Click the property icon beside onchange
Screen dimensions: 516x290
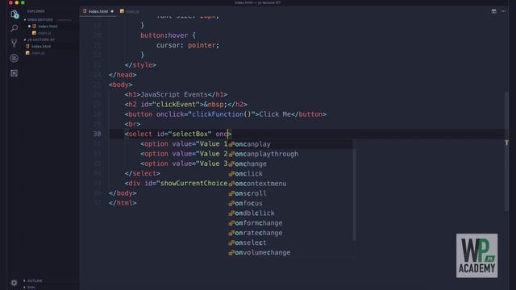[231, 164]
